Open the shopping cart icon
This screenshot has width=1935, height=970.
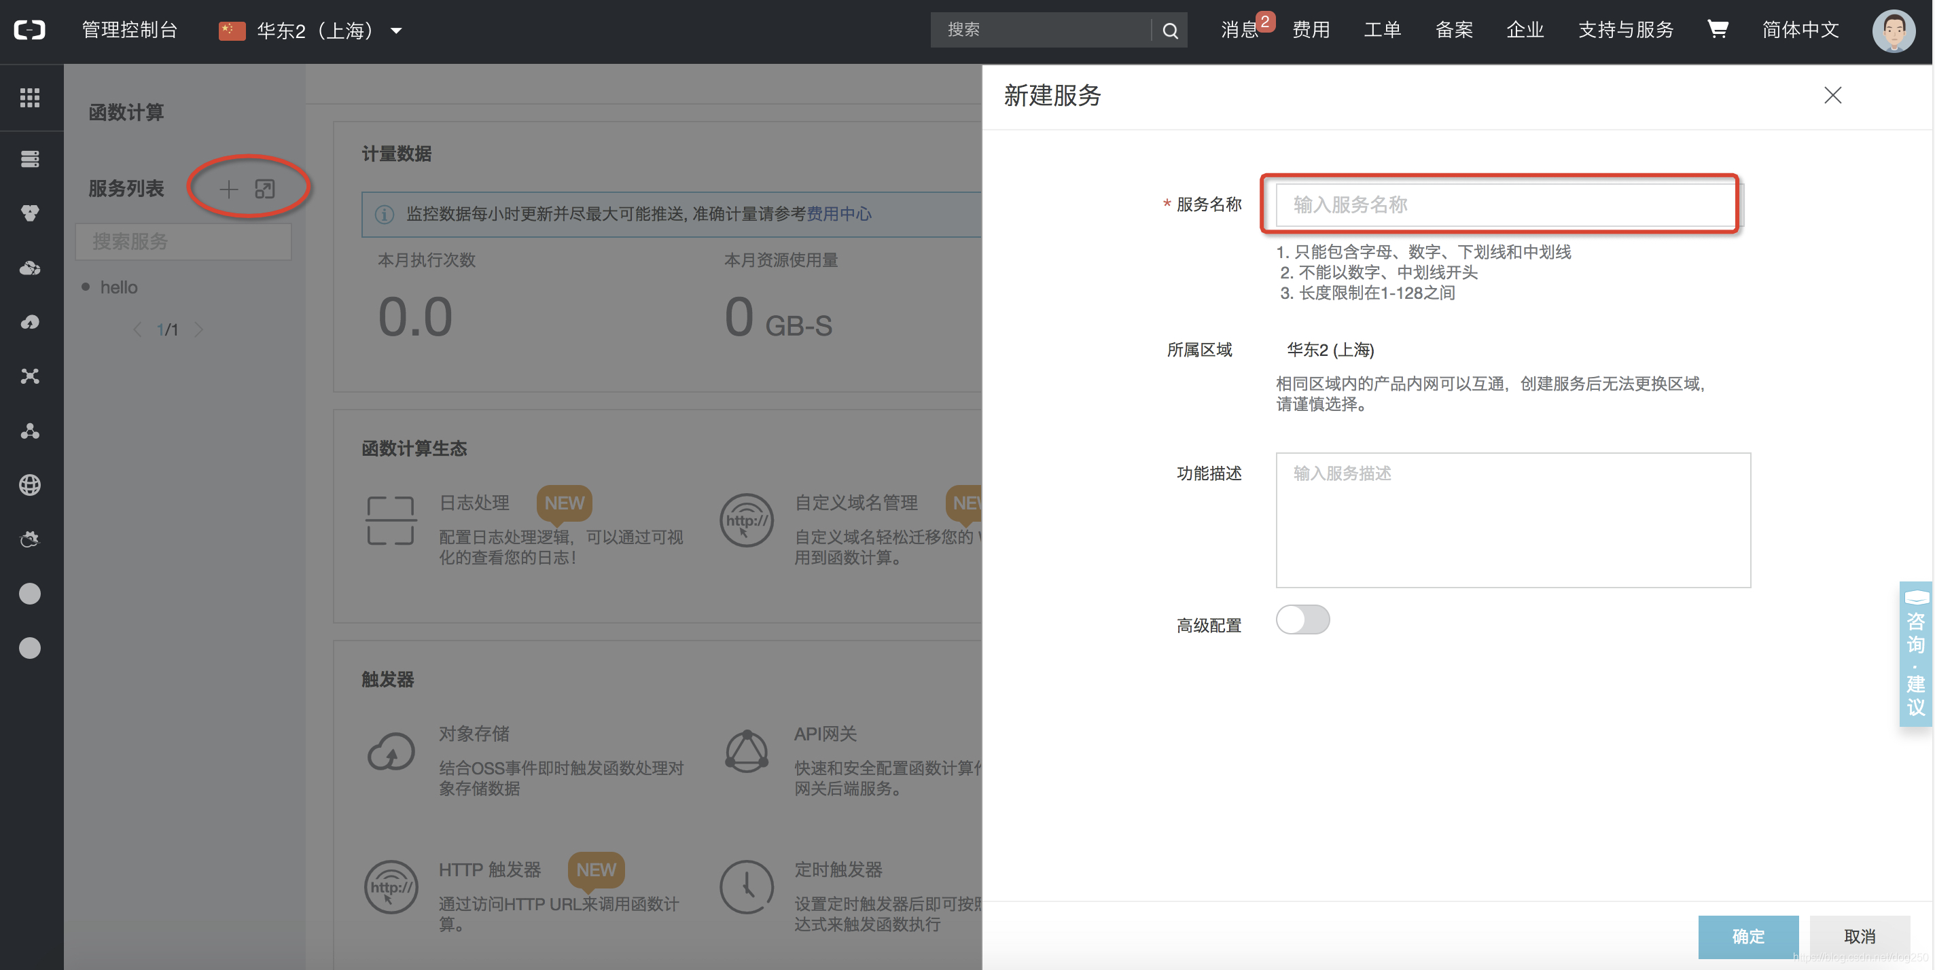[1718, 29]
